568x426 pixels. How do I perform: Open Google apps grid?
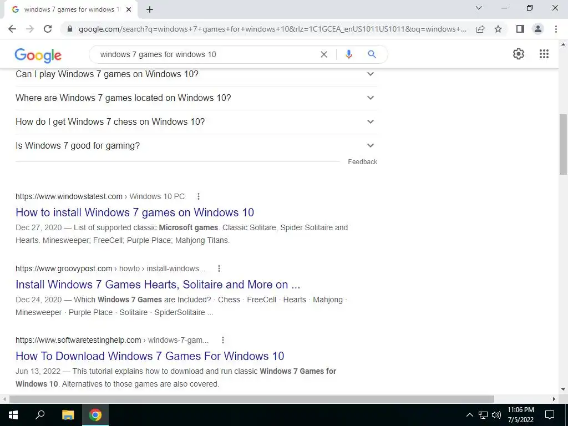tap(544, 54)
